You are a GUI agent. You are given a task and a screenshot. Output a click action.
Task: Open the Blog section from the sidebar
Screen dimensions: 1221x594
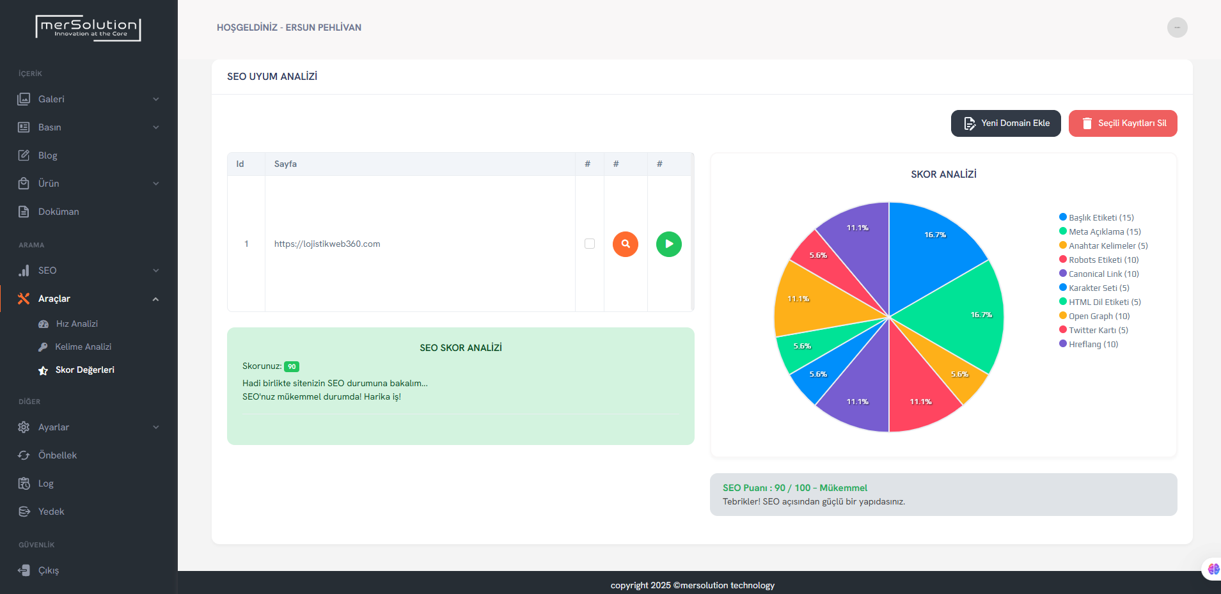[47, 155]
